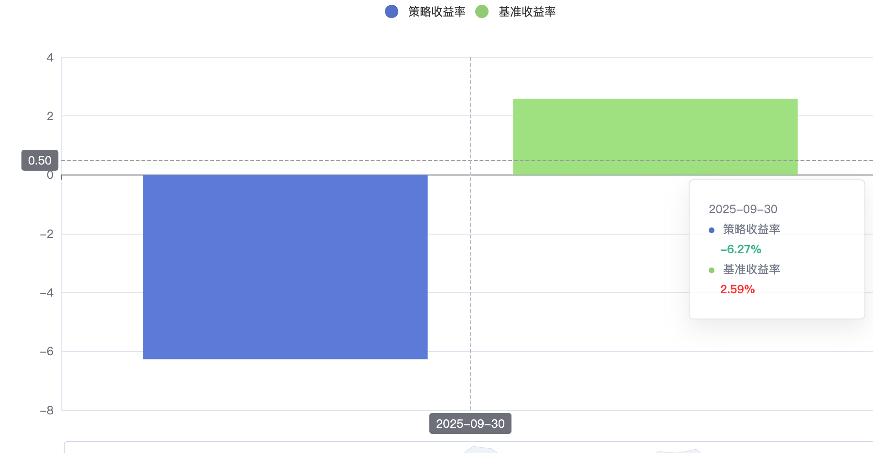873x453 pixels.
Task: Click the -6.27% value in tooltip
Action: [x=740, y=249]
